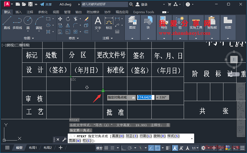247x153 pixels.
Task: Choose the 对正(J) command option
Action: click(x=132, y=136)
